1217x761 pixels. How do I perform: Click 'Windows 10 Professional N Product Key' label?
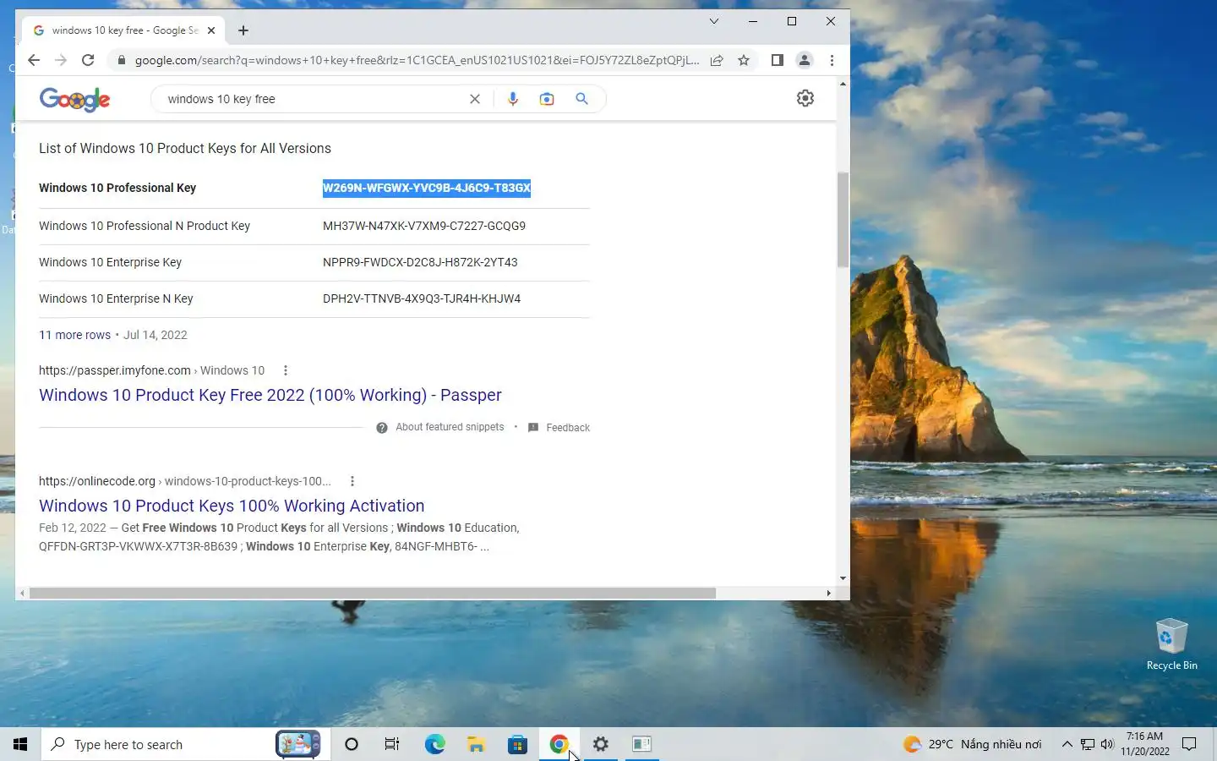tap(145, 226)
